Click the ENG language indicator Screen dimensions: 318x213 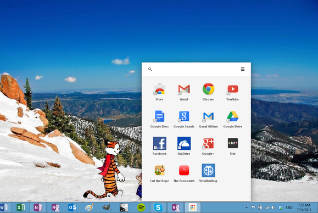[x=289, y=208]
